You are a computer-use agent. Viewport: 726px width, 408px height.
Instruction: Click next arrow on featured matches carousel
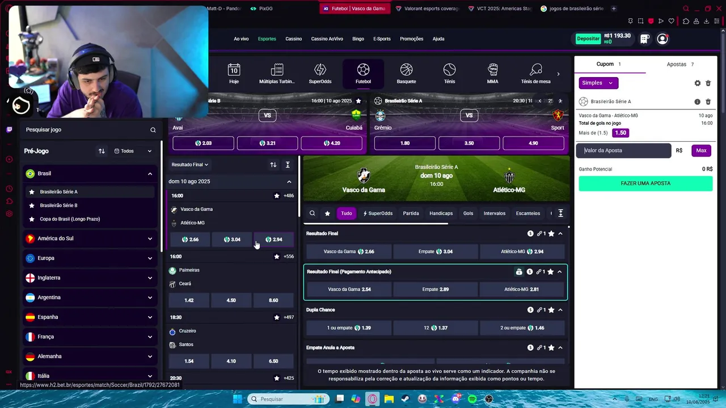click(560, 101)
